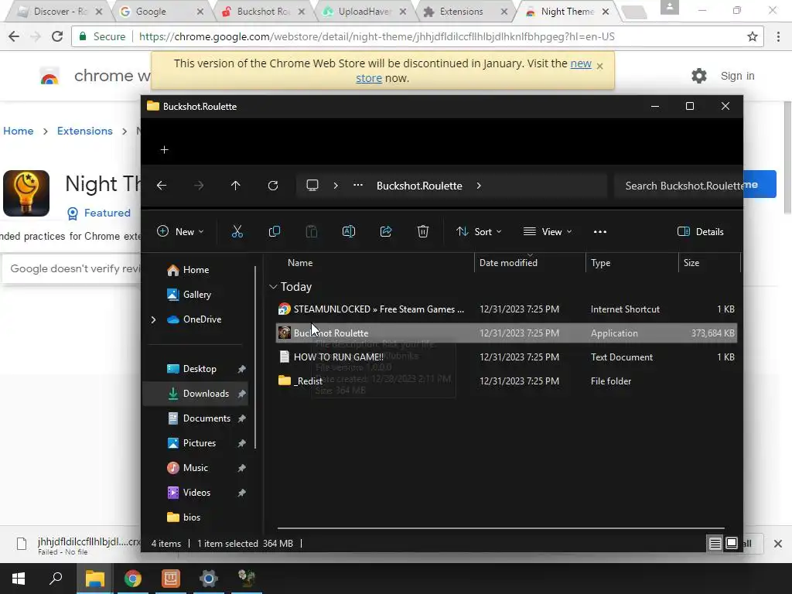Click the Chrome icon in taskbar
Screen dimensions: 792x594
(133, 579)
